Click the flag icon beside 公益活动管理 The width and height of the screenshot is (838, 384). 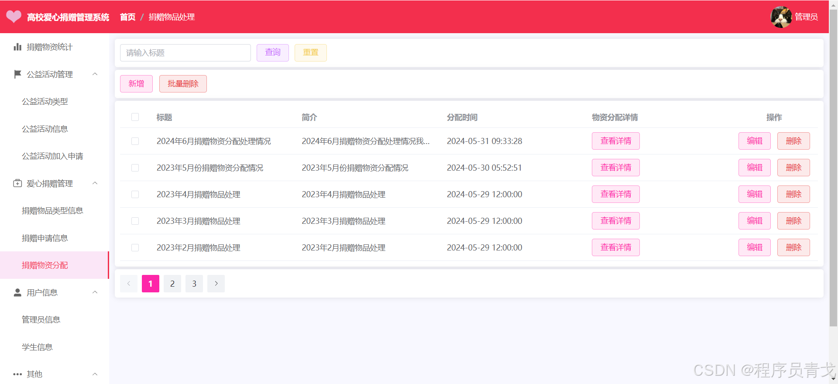17,74
